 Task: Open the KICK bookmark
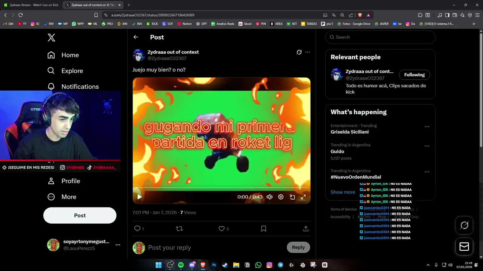(x=152, y=24)
